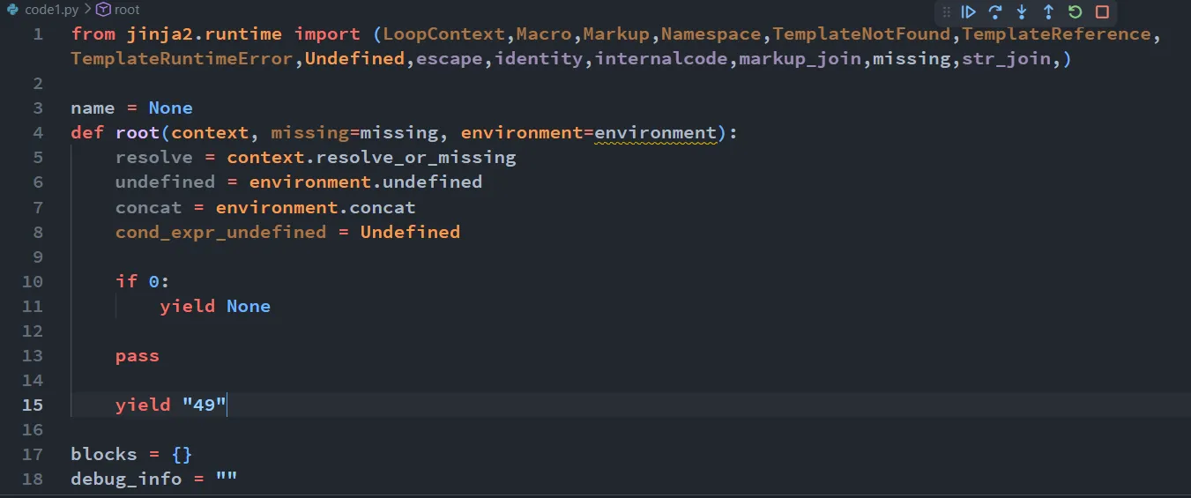Click line number 8 in the gutter
Image resolution: width=1191 pixels, height=498 pixels.
click(x=38, y=232)
